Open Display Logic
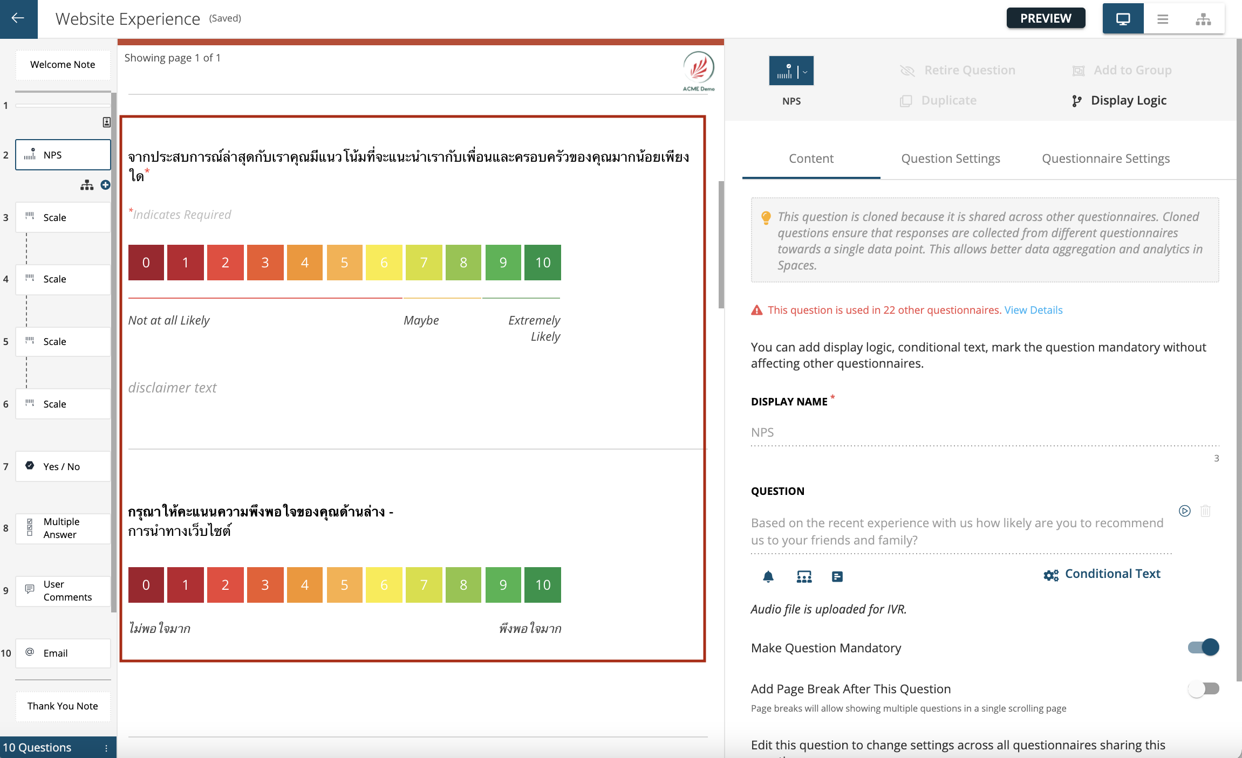1242x758 pixels. (1119, 100)
